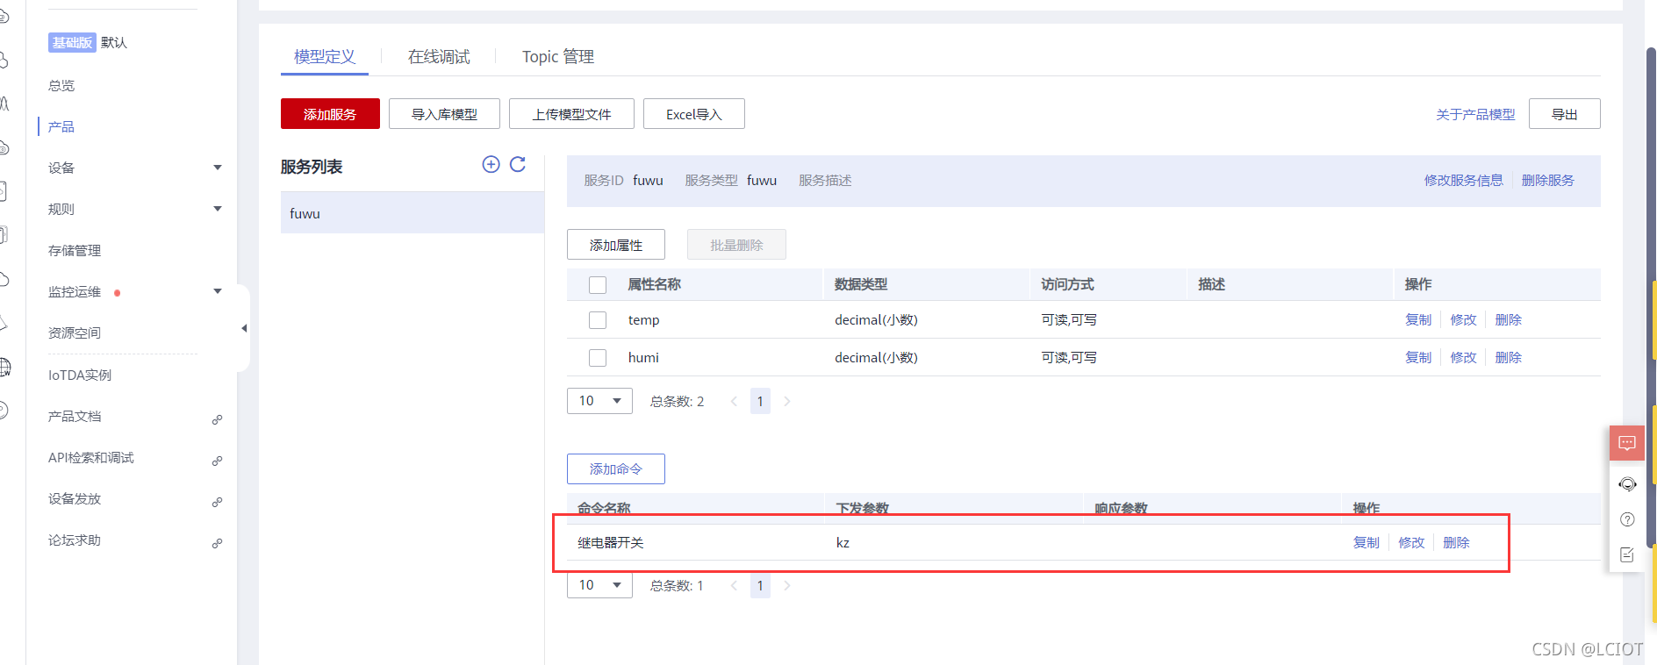Open the edit note icon in side toolbar
This screenshot has height=665, width=1657.
(x=1627, y=554)
